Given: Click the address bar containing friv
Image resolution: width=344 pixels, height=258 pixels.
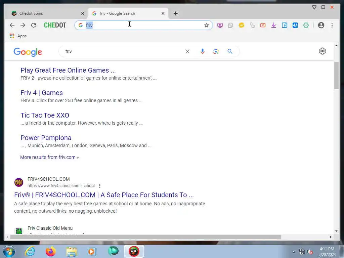Looking at the screenshot, I should pos(144,25).
